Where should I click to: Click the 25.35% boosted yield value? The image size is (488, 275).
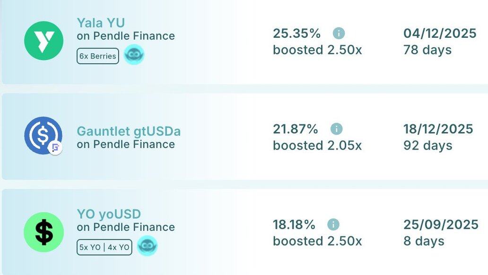coord(296,33)
